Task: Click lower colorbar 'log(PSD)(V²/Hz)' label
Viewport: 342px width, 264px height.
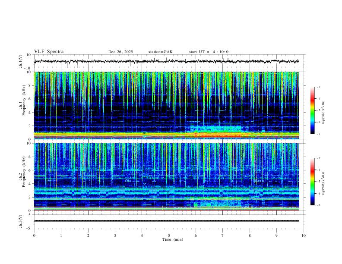Action: 323,183
